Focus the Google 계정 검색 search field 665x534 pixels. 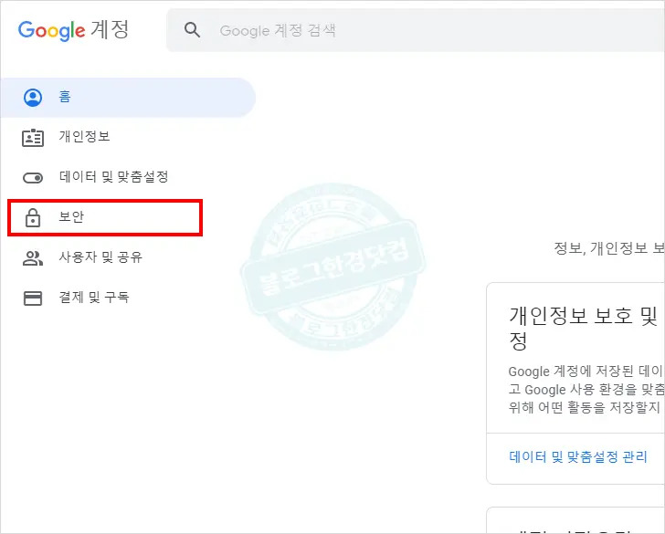click(x=416, y=30)
